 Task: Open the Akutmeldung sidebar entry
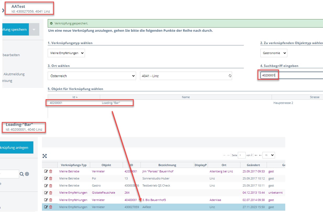click(x=14, y=74)
